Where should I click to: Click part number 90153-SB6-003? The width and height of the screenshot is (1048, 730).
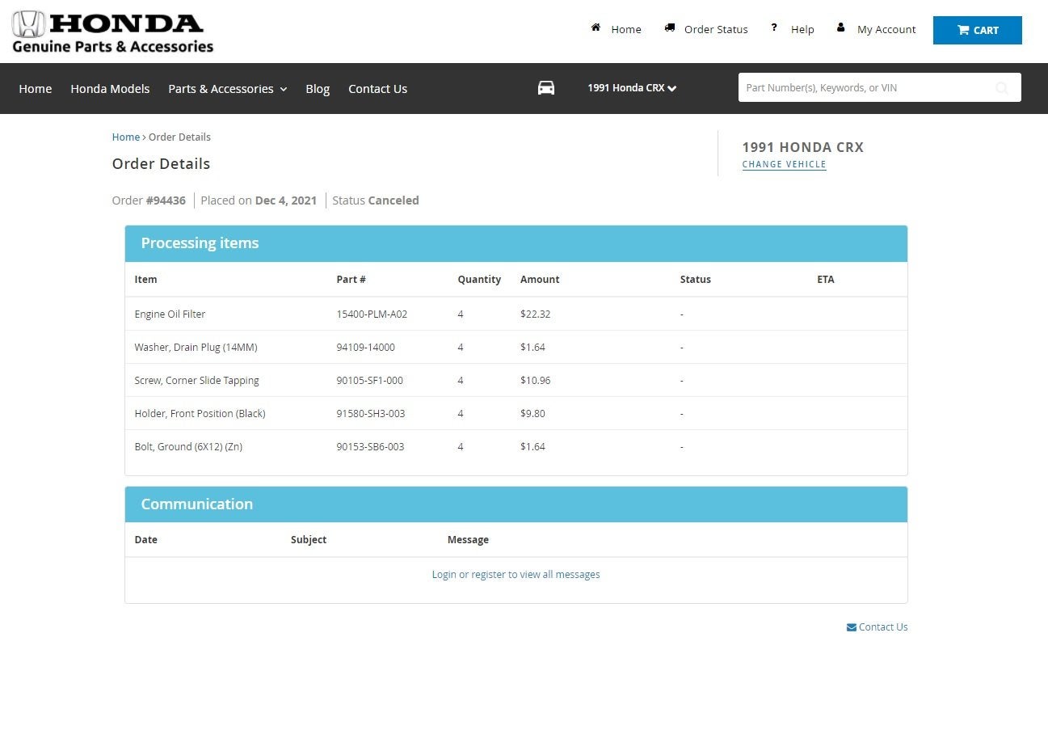pyautogui.click(x=370, y=446)
